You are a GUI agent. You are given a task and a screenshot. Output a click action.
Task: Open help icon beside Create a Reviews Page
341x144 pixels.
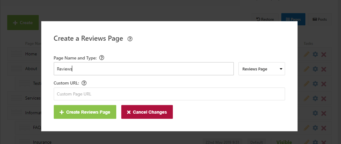point(130,39)
